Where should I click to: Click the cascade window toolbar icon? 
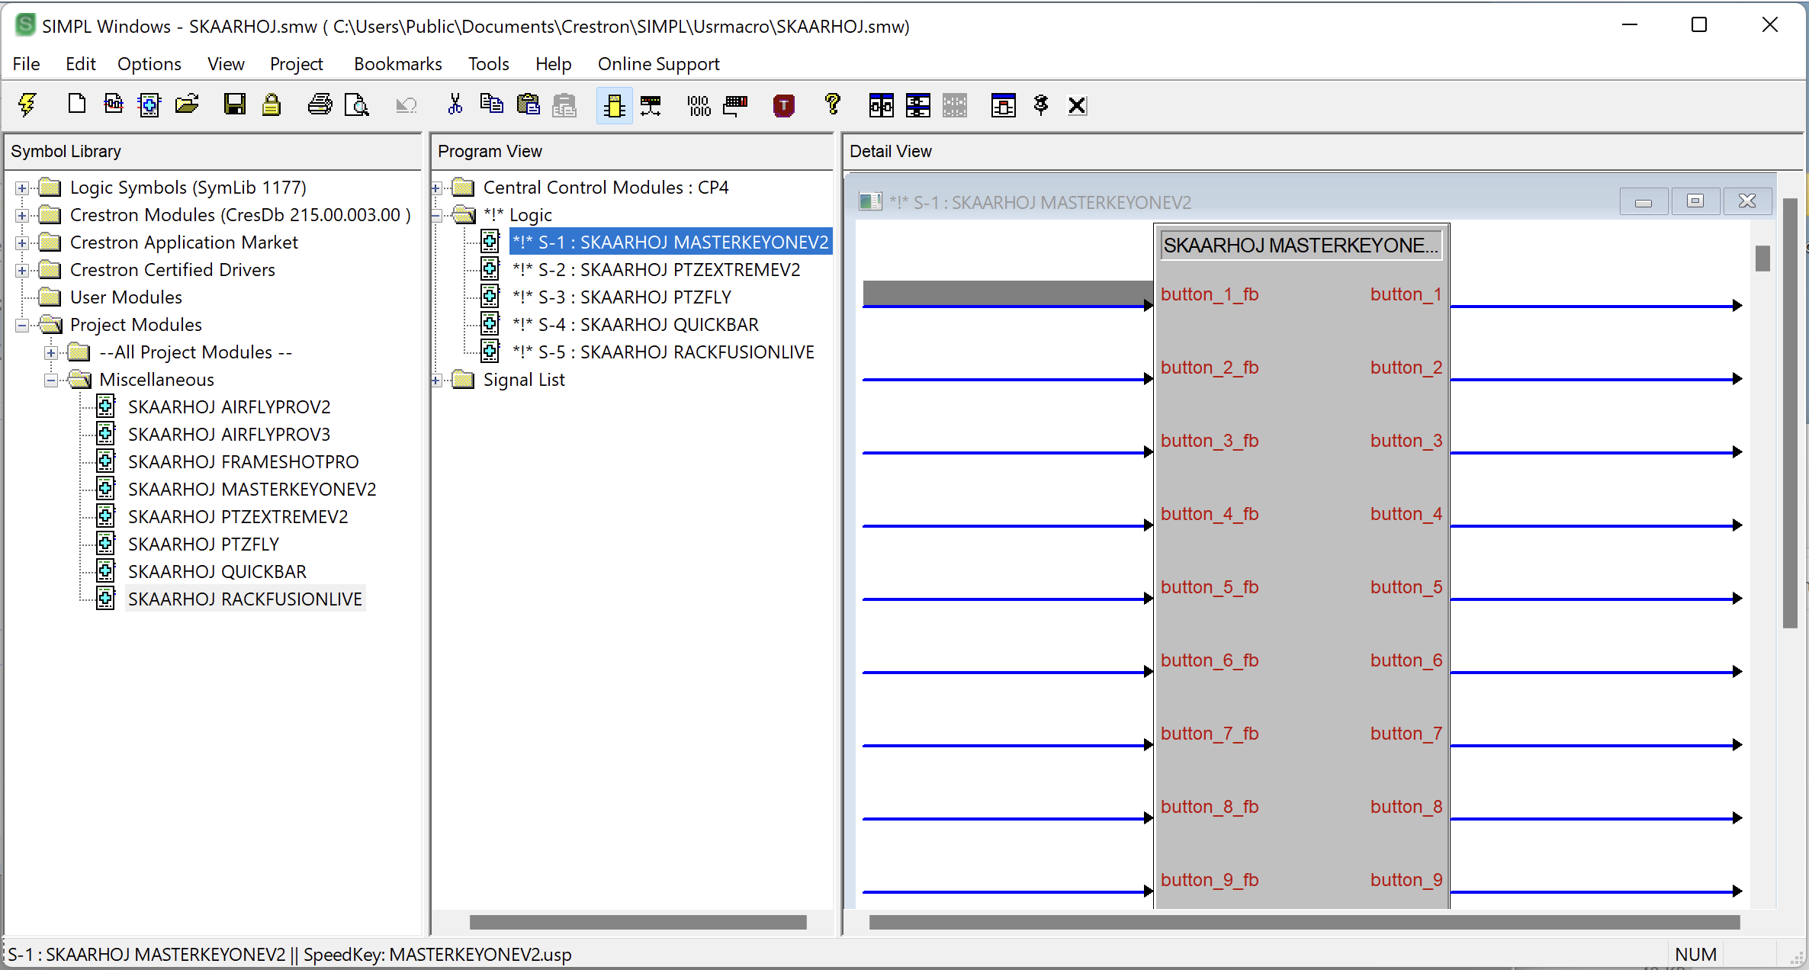1003,105
